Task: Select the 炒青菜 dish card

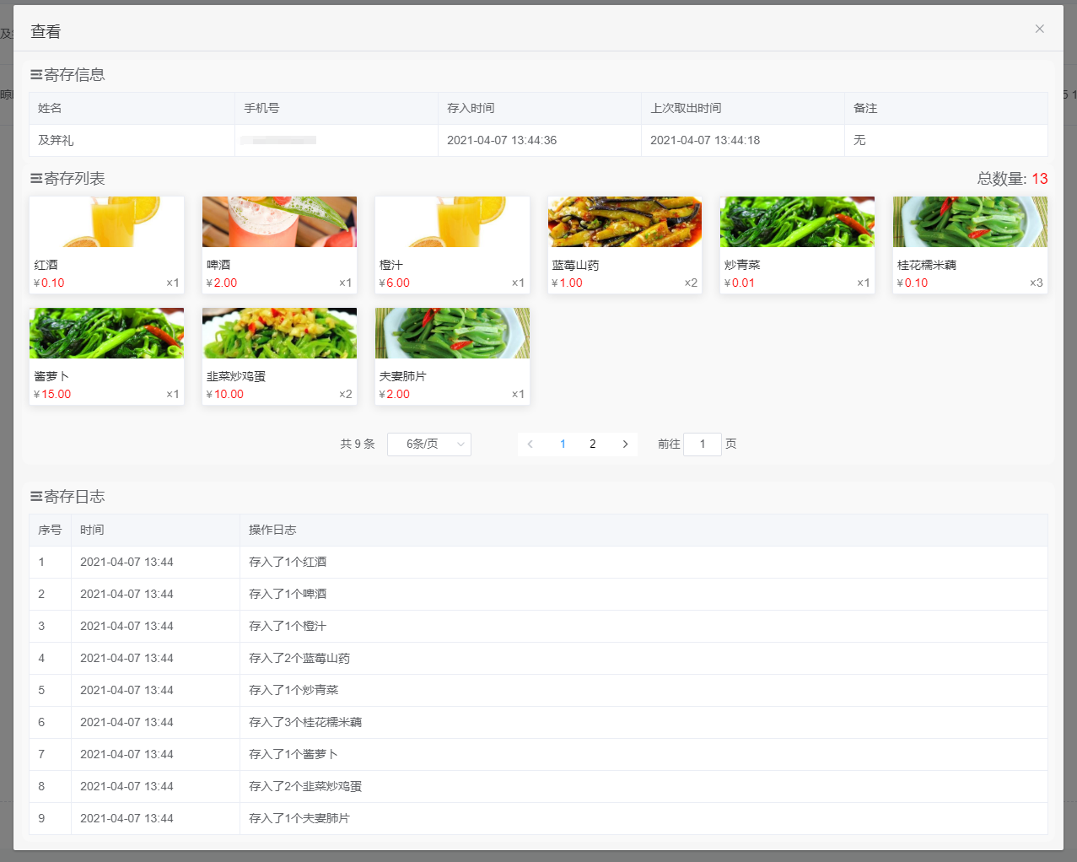Action: (797, 245)
